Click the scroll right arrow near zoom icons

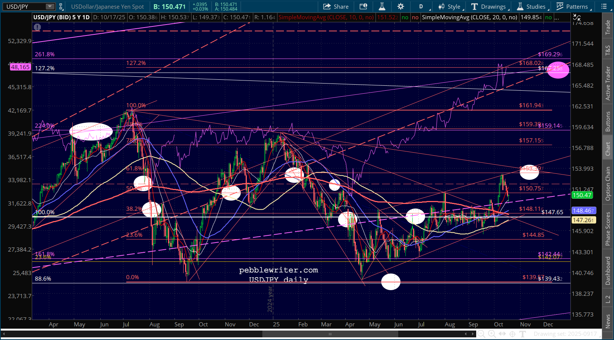472,334
